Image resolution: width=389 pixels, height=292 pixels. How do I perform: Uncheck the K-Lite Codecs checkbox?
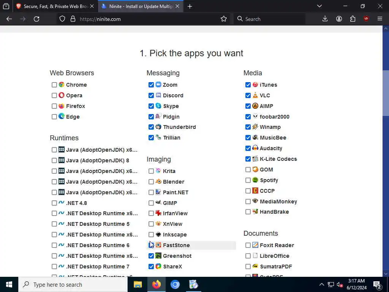pyautogui.click(x=248, y=159)
